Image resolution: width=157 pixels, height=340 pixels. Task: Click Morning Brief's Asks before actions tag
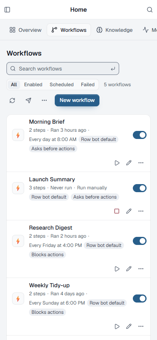(53, 149)
